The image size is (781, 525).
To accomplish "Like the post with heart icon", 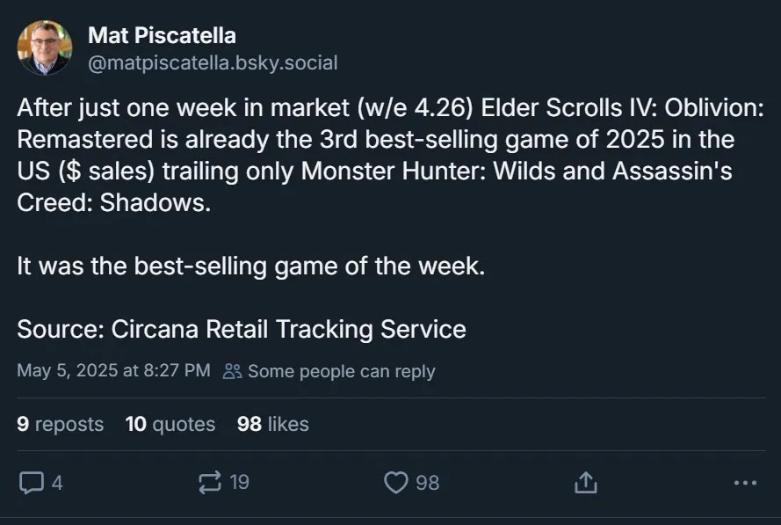I will 397,482.
